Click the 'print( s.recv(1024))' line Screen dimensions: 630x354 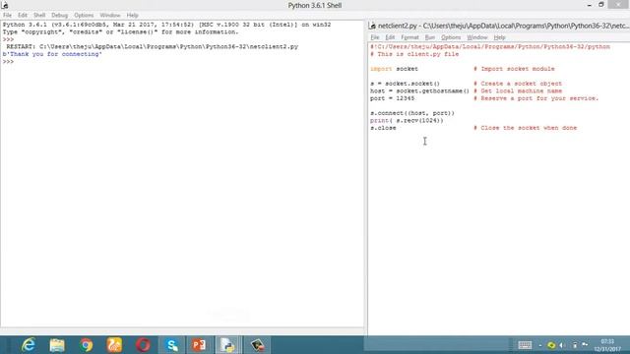point(407,120)
